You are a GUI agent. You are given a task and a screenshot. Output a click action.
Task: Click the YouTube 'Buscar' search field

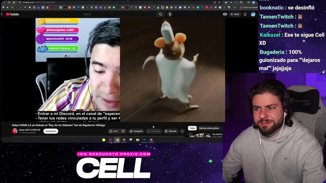click(119, 14)
